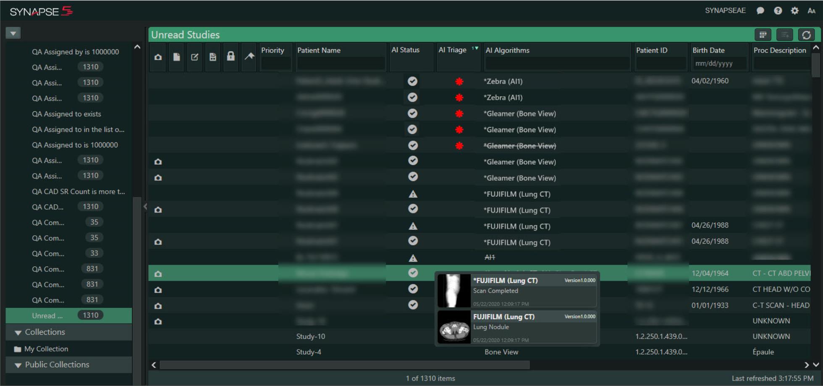Select the Unread folder with 1310 count

pos(69,315)
